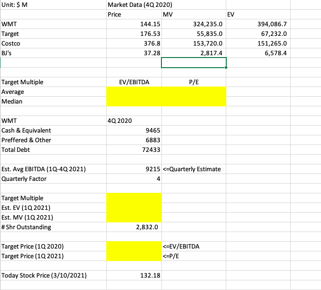The height and width of the screenshot is (290, 321).
Task: Click Target price cell 176.53
Action: point(134,34)
